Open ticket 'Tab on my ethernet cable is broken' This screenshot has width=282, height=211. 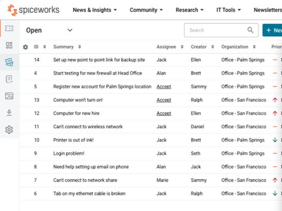(x=89, y=193)
